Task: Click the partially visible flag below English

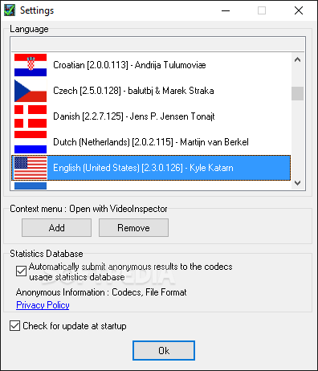Action: (x=31, y=185)
